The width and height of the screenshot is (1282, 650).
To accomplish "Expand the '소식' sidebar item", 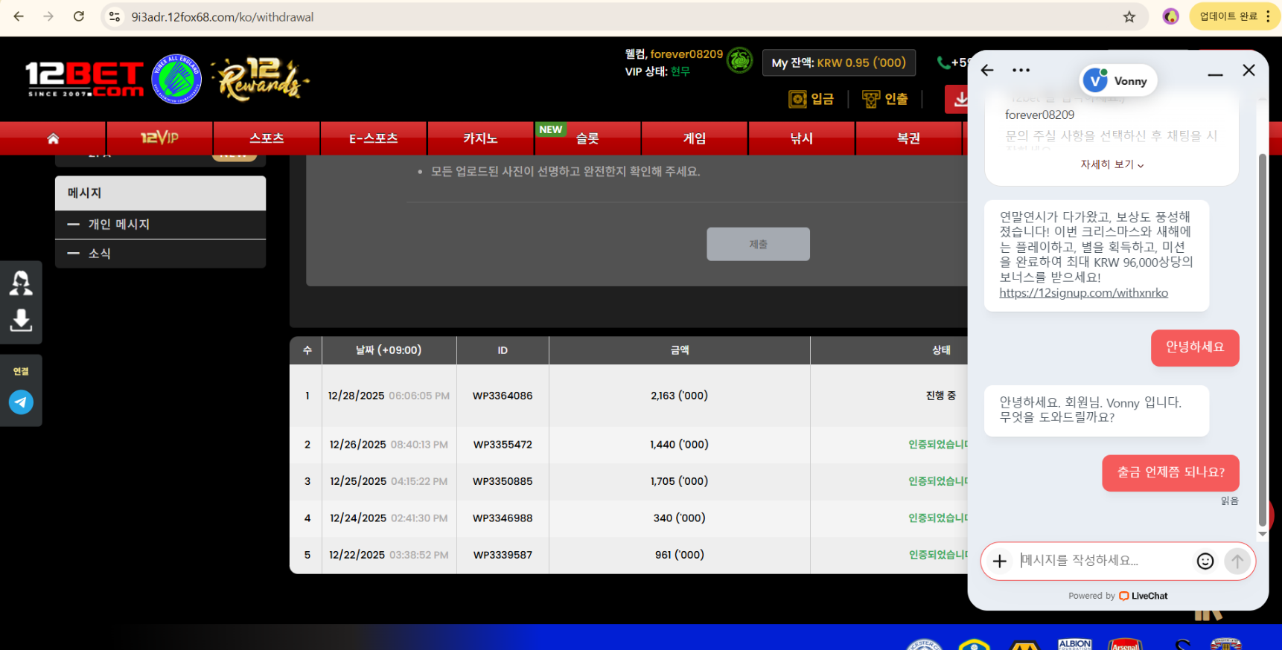I will coord(100,254).
